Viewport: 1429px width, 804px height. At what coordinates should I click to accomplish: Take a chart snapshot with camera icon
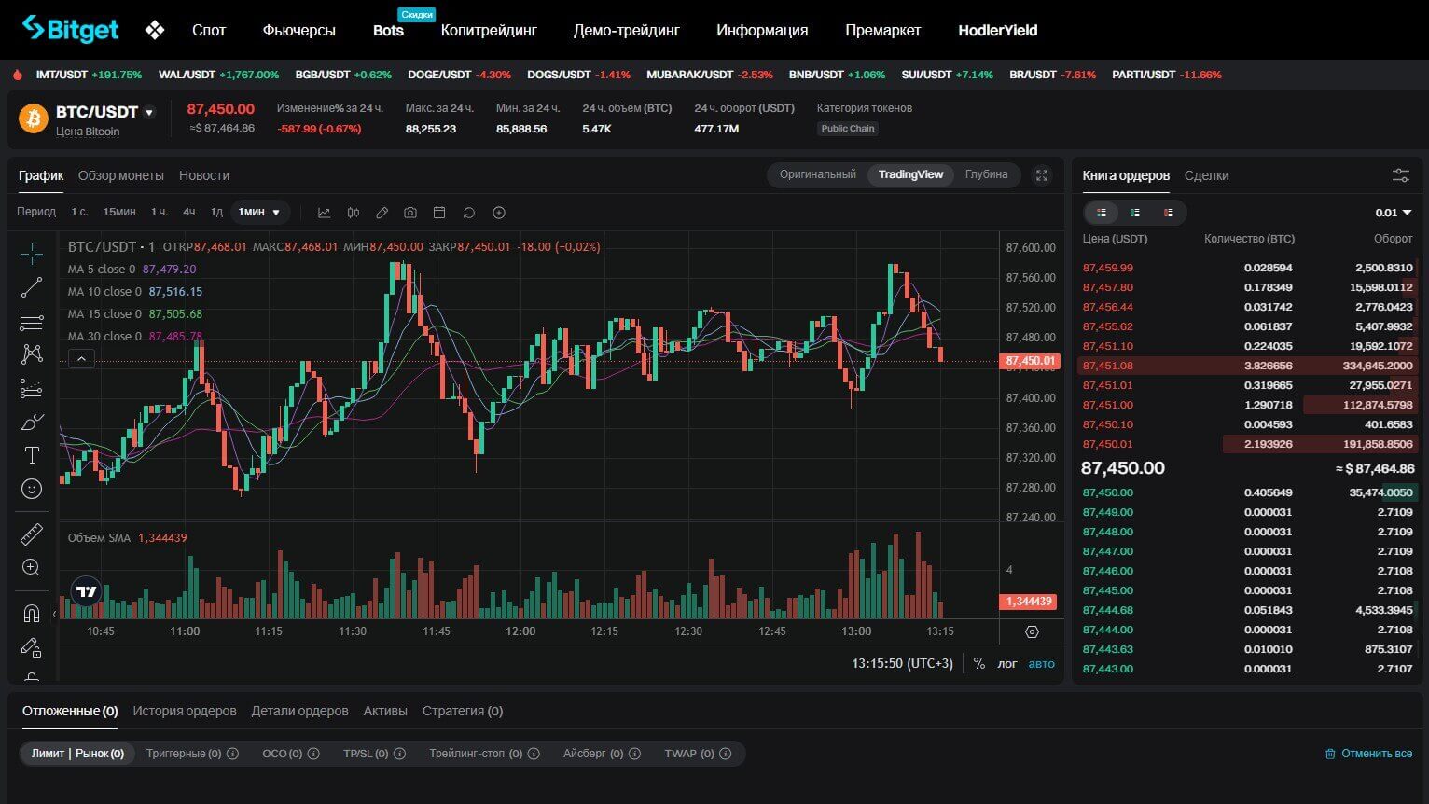coord(410,213)
